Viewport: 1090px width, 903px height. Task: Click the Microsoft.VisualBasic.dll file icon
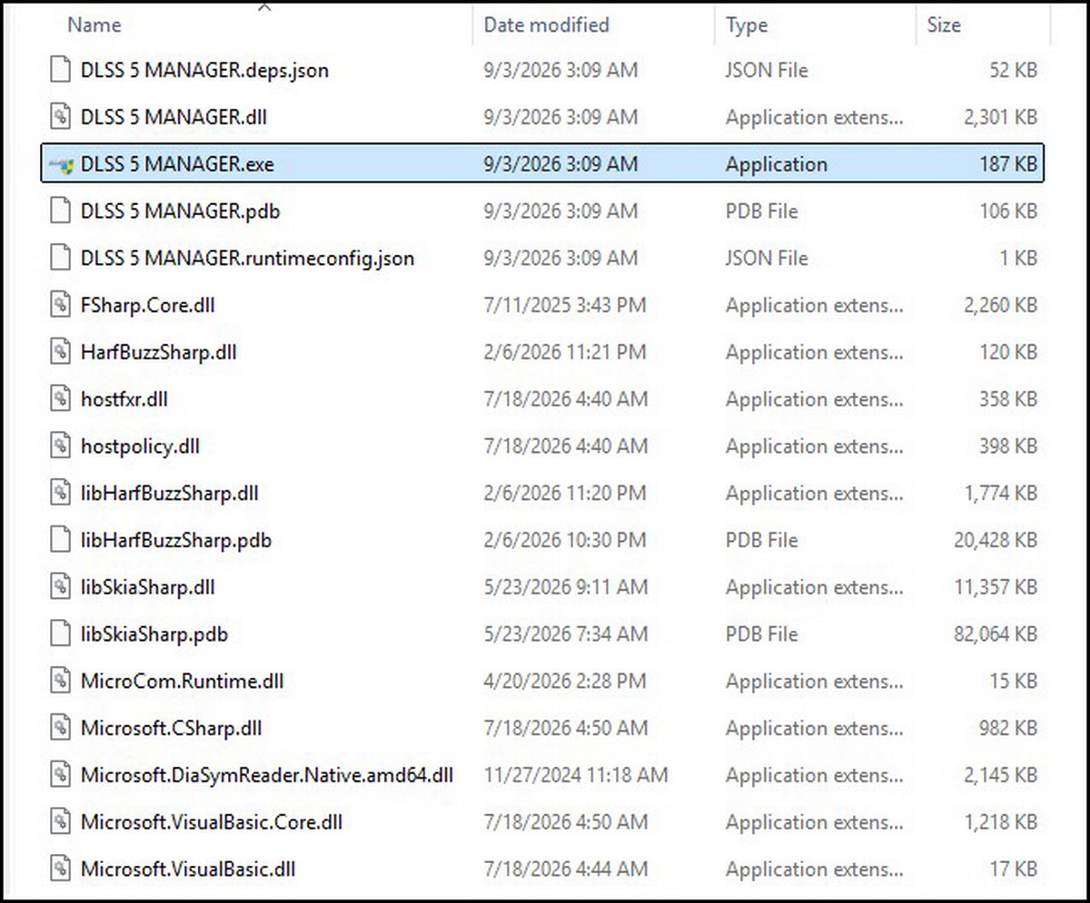pyautogui.click(x=60, y=869)
